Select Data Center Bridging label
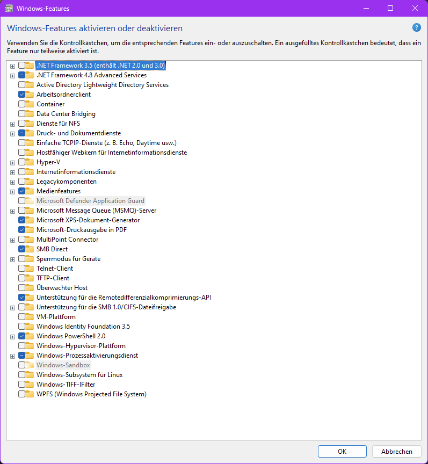 [x=66, y=114]
